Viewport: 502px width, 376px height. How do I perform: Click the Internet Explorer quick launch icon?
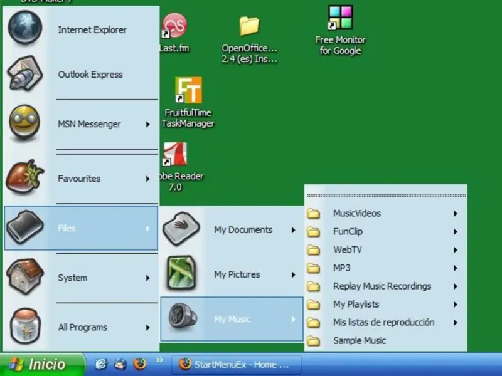point(101,364)
